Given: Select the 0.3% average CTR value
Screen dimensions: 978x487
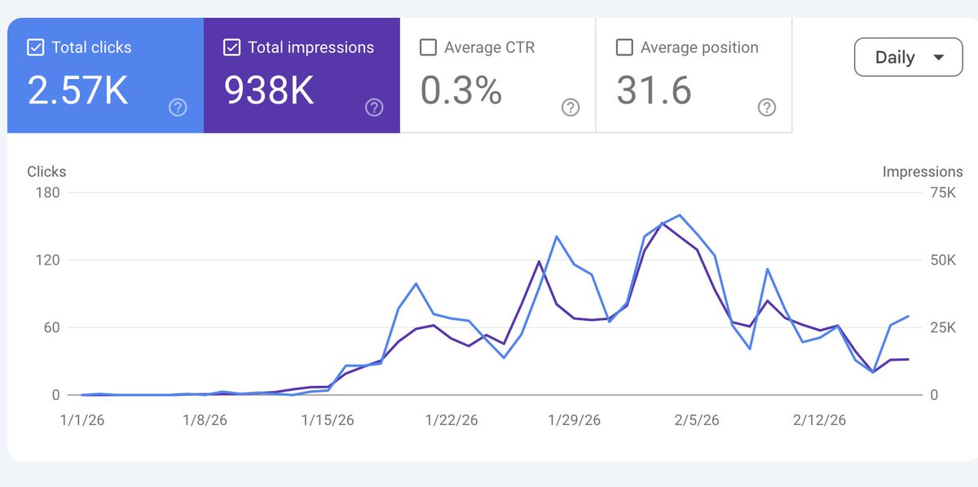Looking at the screenshot, I should point(461,90).
